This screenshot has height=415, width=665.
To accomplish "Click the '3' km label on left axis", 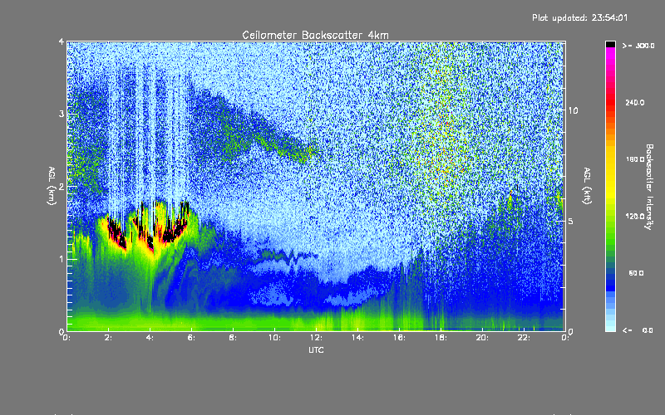I will pos(62,114).
